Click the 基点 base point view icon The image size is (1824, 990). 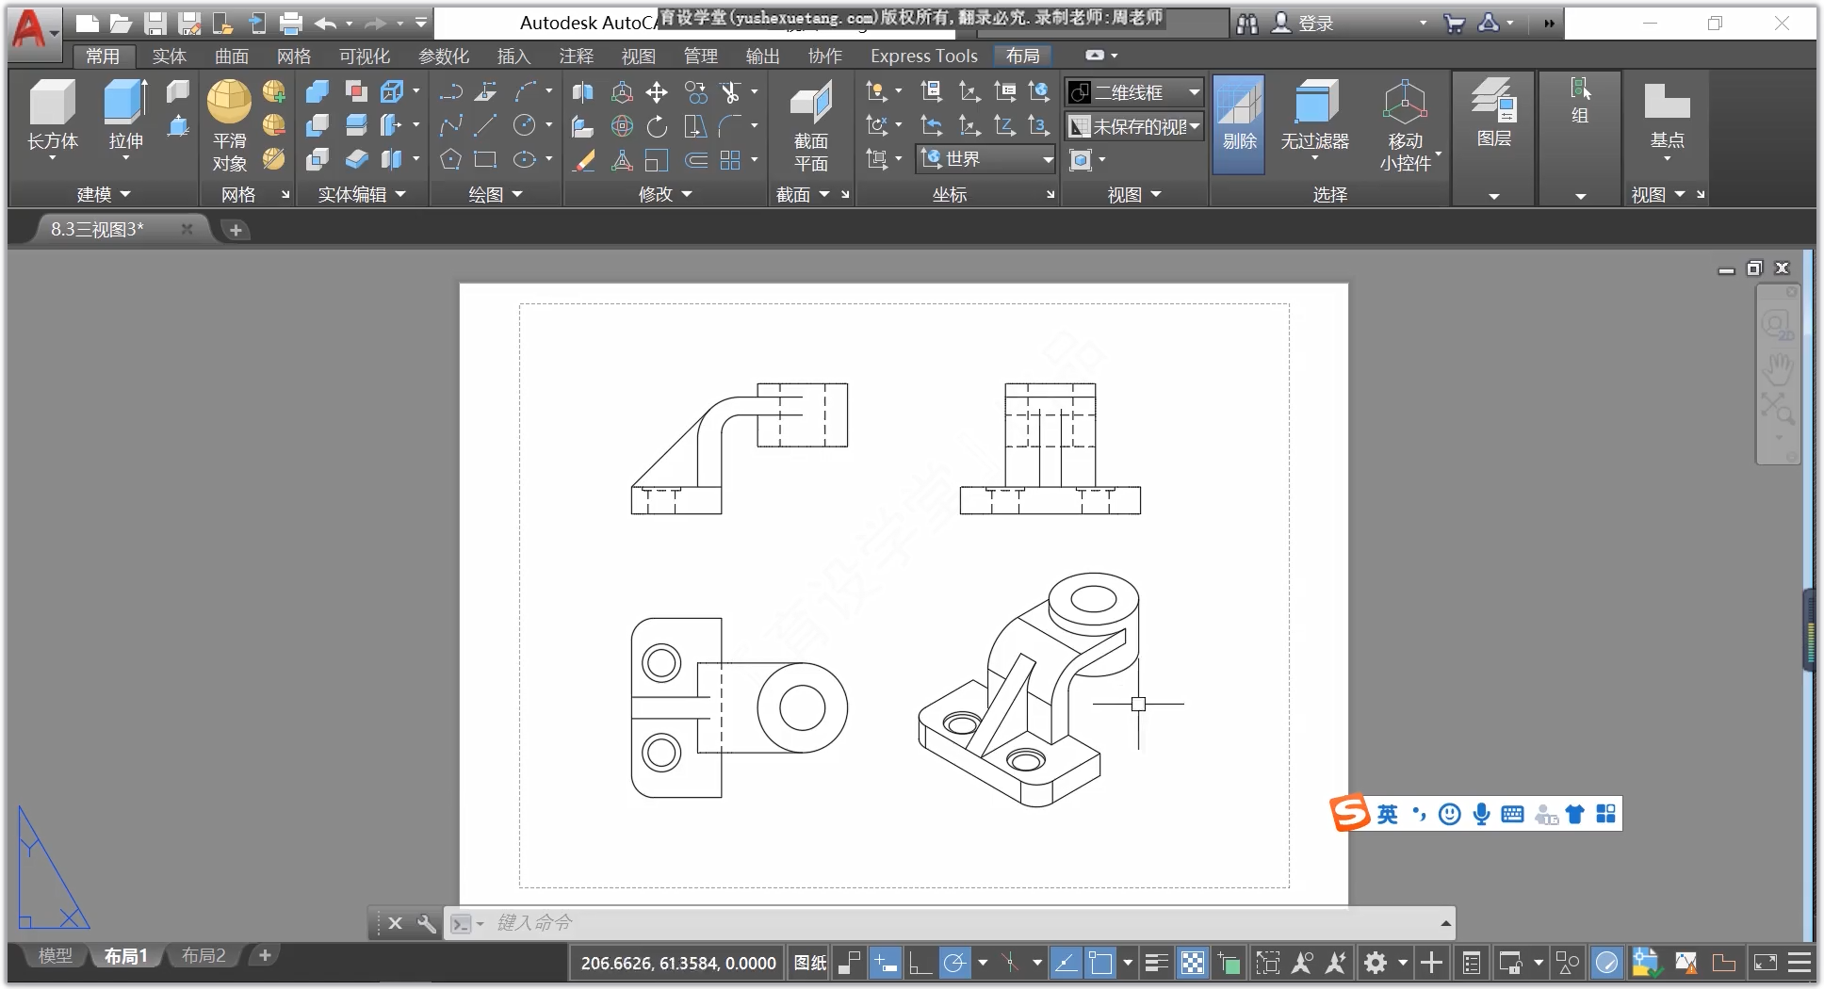(x=1667, y=116)
